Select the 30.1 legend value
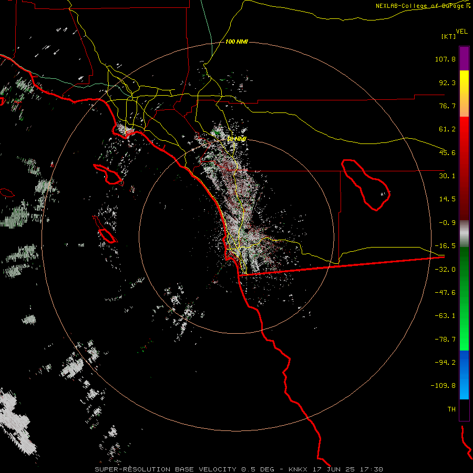 (447, 176)
